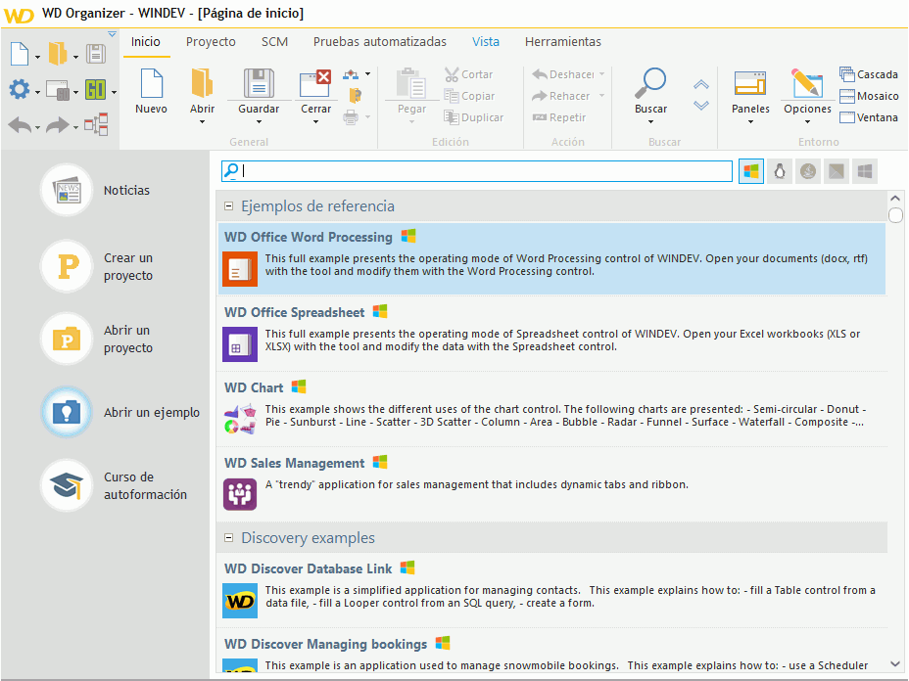909x681 pixels.
Task: Run the project with the green GO icon
Action: 96,90
